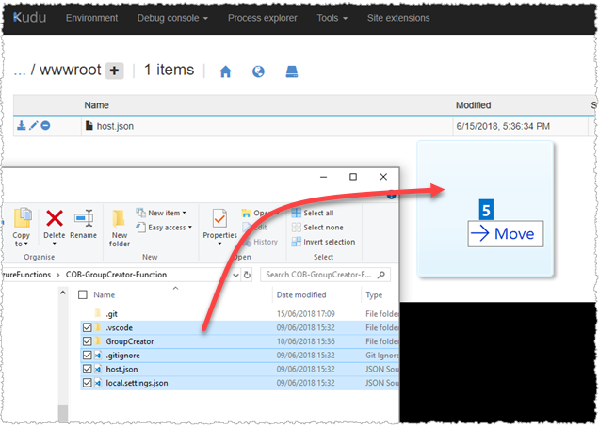Open Site extensions
599x427 pixels.
398,18
